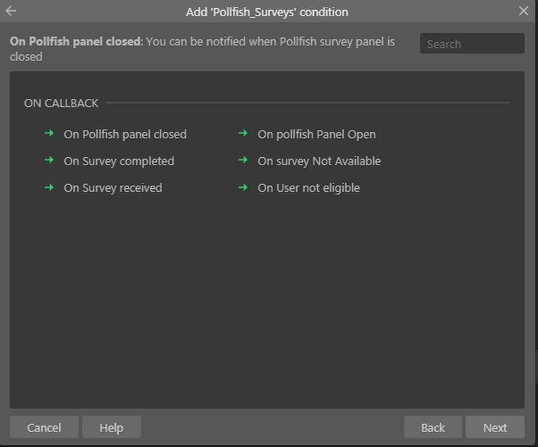Choose 'On survey Not Available' condition

319,161
